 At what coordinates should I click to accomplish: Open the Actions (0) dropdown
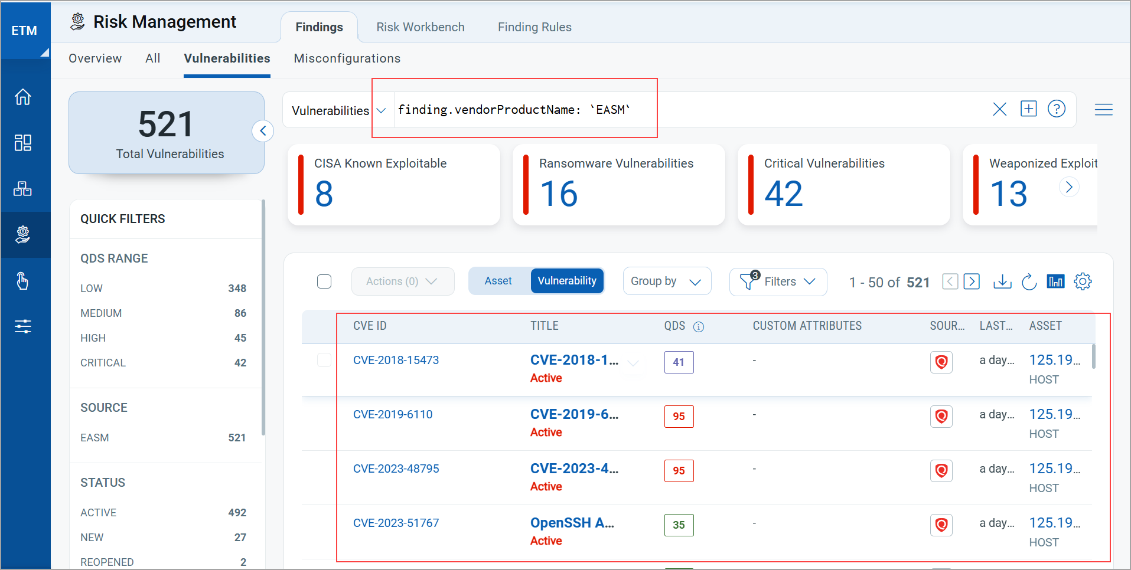pyautogui.click(x=403, y=281)
